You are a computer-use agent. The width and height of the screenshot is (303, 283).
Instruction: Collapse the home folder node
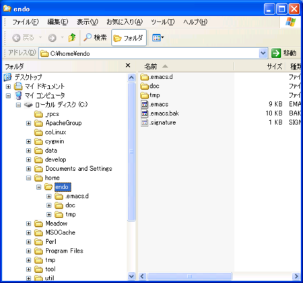point(28,178)
